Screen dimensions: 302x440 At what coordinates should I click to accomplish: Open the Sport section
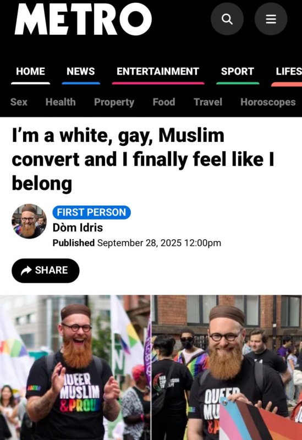coord(238,71)
